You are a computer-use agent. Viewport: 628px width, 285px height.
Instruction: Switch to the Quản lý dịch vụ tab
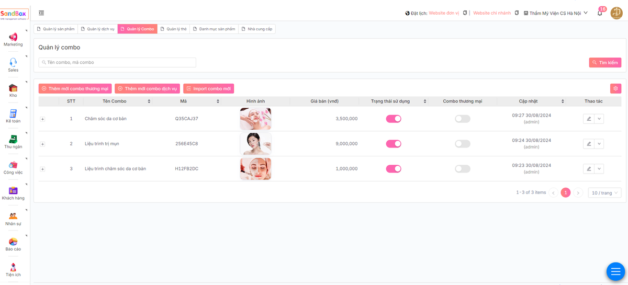[x=97, y=29]
